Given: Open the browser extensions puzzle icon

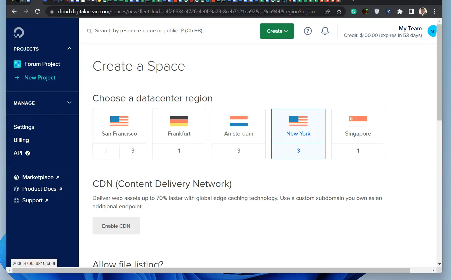Looking at the screenshot, I should [400, 12].
